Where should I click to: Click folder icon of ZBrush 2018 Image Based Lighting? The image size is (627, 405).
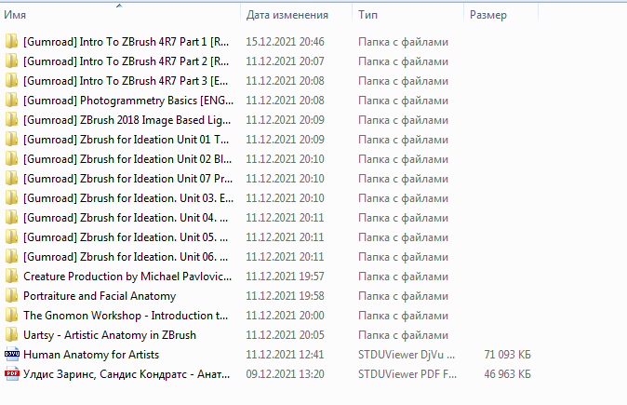[x=11, y=119]
